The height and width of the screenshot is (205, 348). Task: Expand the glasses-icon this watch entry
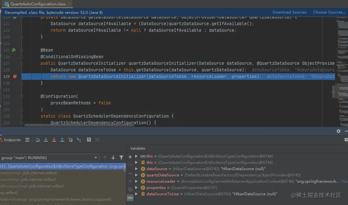pyautogui.click(x=136, y=156)
